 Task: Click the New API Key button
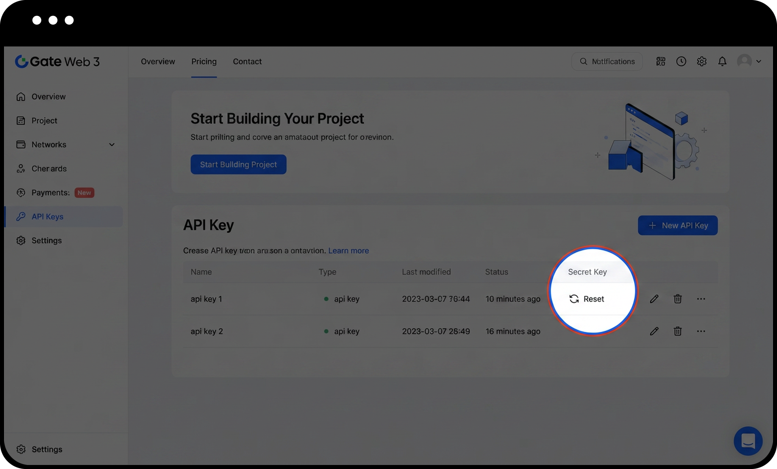click(677, 225)
